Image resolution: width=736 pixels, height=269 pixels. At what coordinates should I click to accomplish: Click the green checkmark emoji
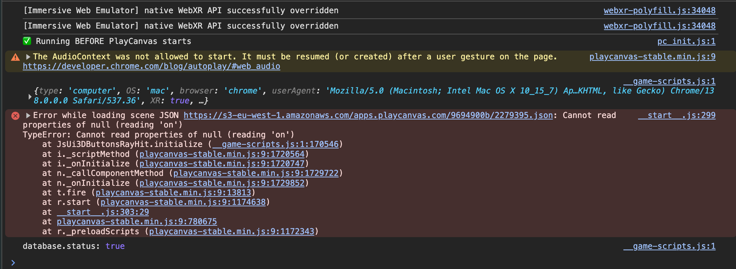[27, 41]
